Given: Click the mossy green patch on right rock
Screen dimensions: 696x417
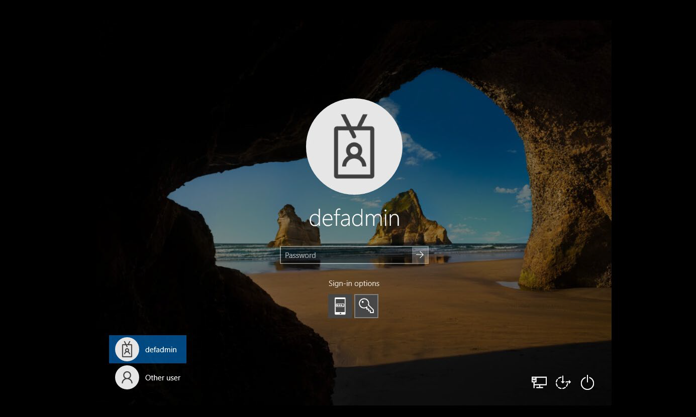Looking at the screenshot, I should coord(528,277).
